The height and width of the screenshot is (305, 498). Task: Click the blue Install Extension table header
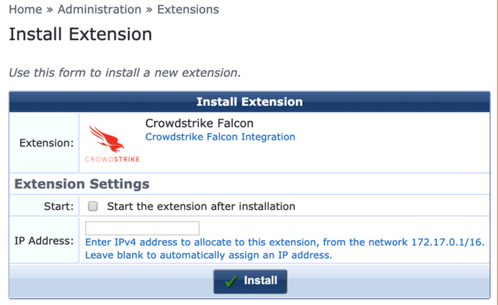point(249,102)
